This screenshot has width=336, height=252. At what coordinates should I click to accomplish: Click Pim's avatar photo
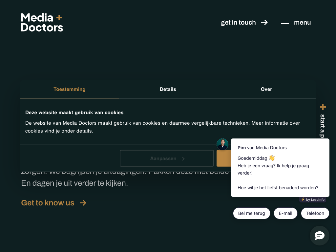click(222, 144)
